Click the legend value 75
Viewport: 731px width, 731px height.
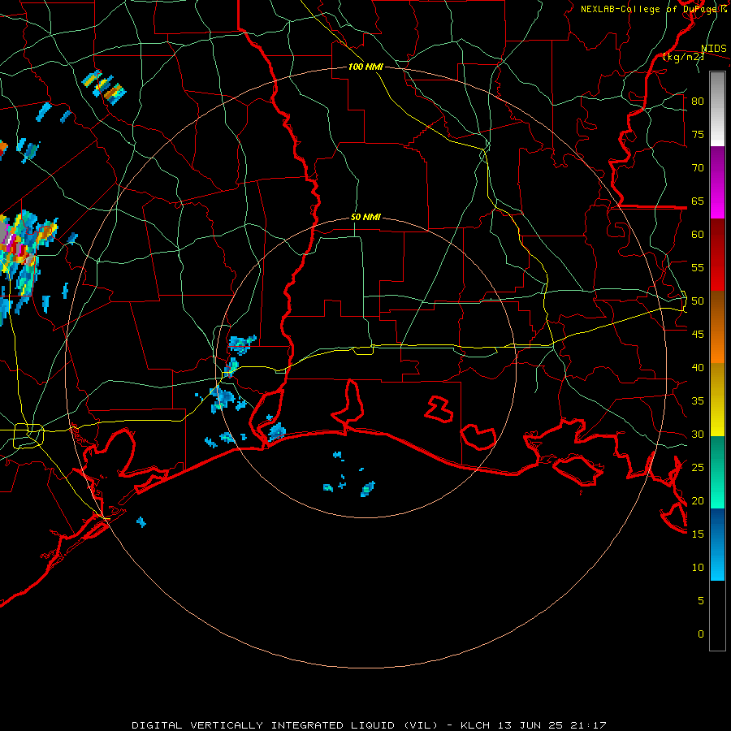(698, 134)
